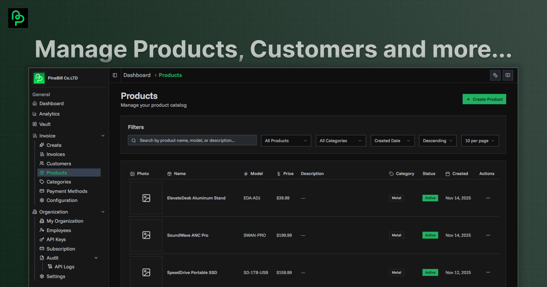Collapse the Organization sidebar section
Screen dimensions: 547x287
pyautogui.click(x=103, y=212)
